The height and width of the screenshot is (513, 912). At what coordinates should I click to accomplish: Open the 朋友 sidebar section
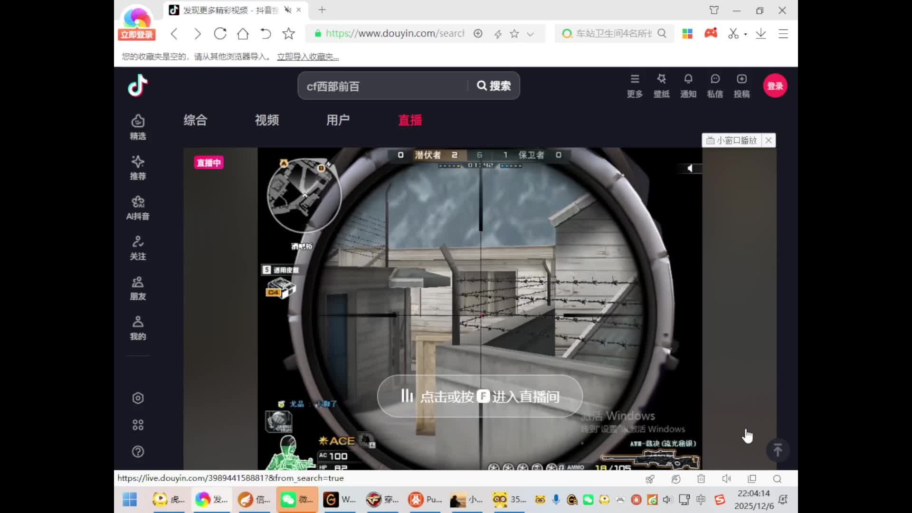coord(138,288)
